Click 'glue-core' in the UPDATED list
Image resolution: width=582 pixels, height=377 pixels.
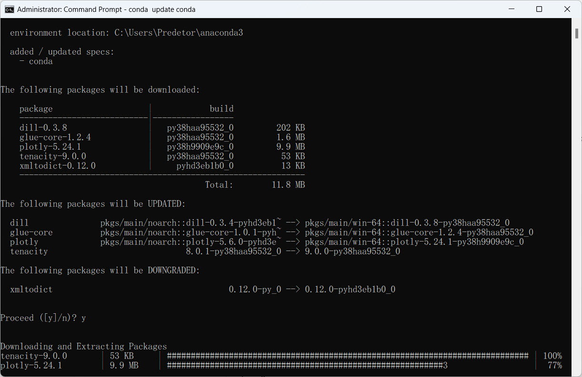tap(31, 232)
